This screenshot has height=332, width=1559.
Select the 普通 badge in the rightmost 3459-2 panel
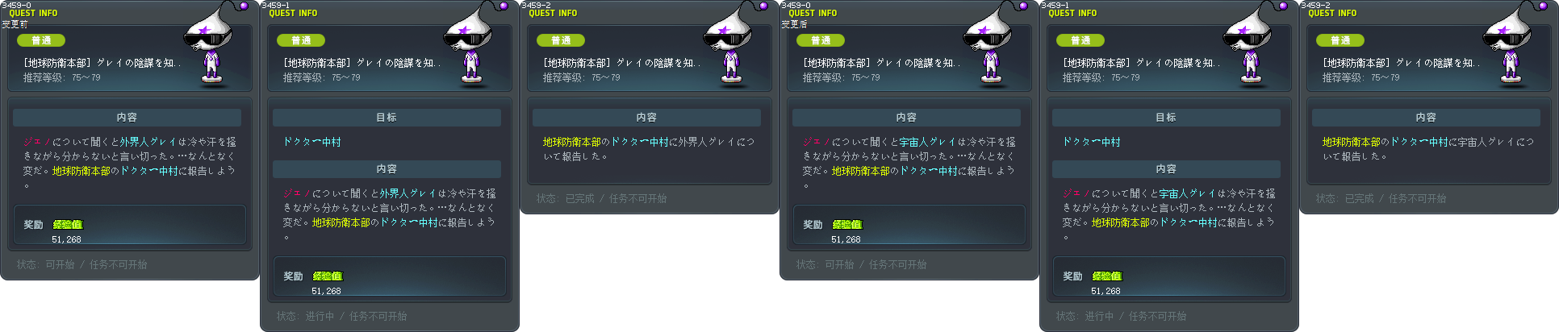[x=1340, y=40]
